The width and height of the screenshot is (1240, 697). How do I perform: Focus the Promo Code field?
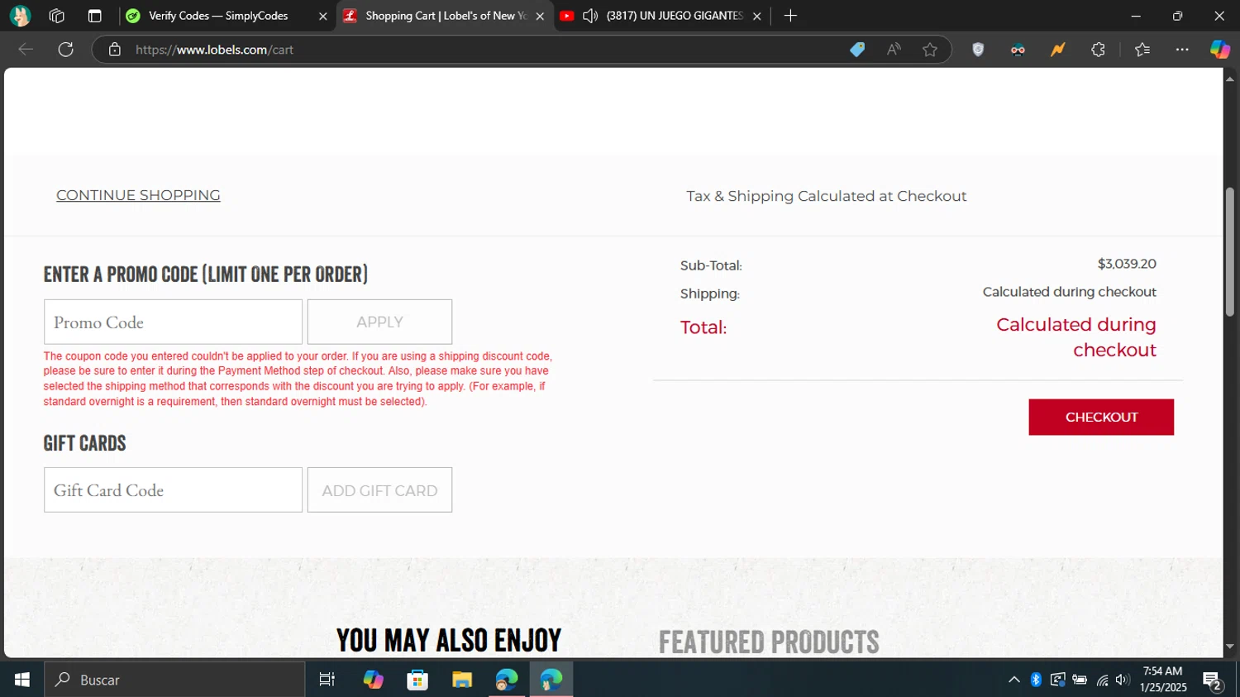coord(173,322)
